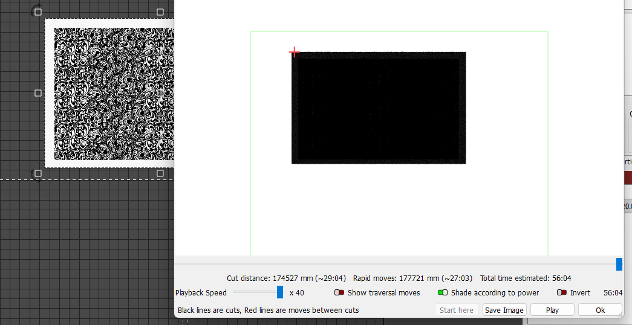
Task: Click the dark red layer color bar
Action: point(627,178)
